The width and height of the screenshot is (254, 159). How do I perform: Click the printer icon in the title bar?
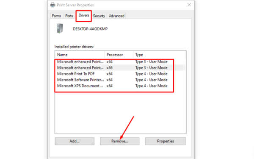(52, 5)
